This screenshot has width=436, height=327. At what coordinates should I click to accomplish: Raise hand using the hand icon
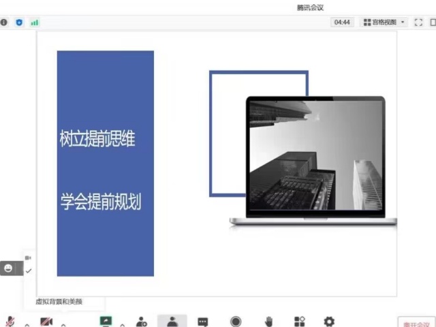(x=268, y=322)
